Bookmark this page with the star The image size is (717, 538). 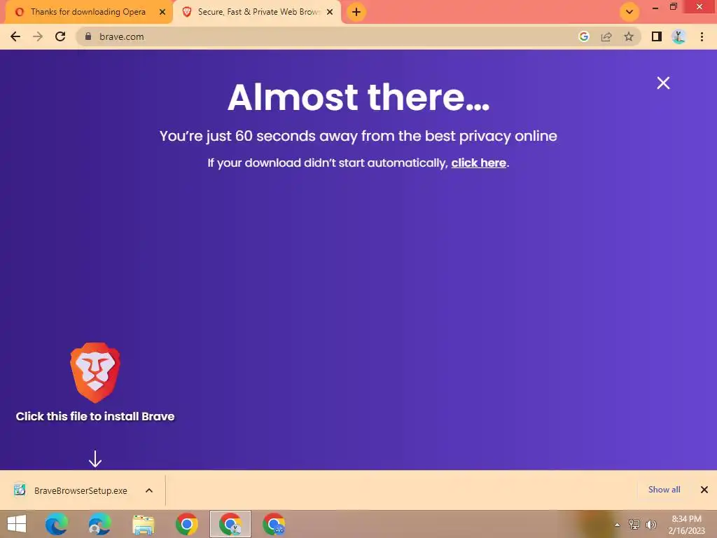tap(629, 36)
